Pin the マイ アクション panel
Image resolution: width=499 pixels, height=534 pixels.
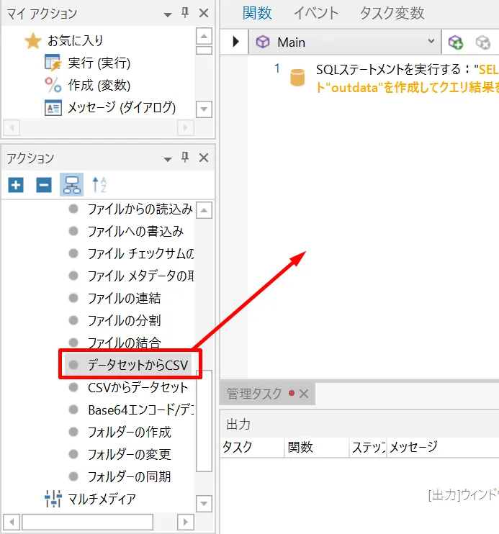point(185,14)
